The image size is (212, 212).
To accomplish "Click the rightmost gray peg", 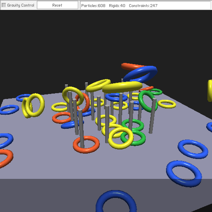I will click(x=152, y=116).
